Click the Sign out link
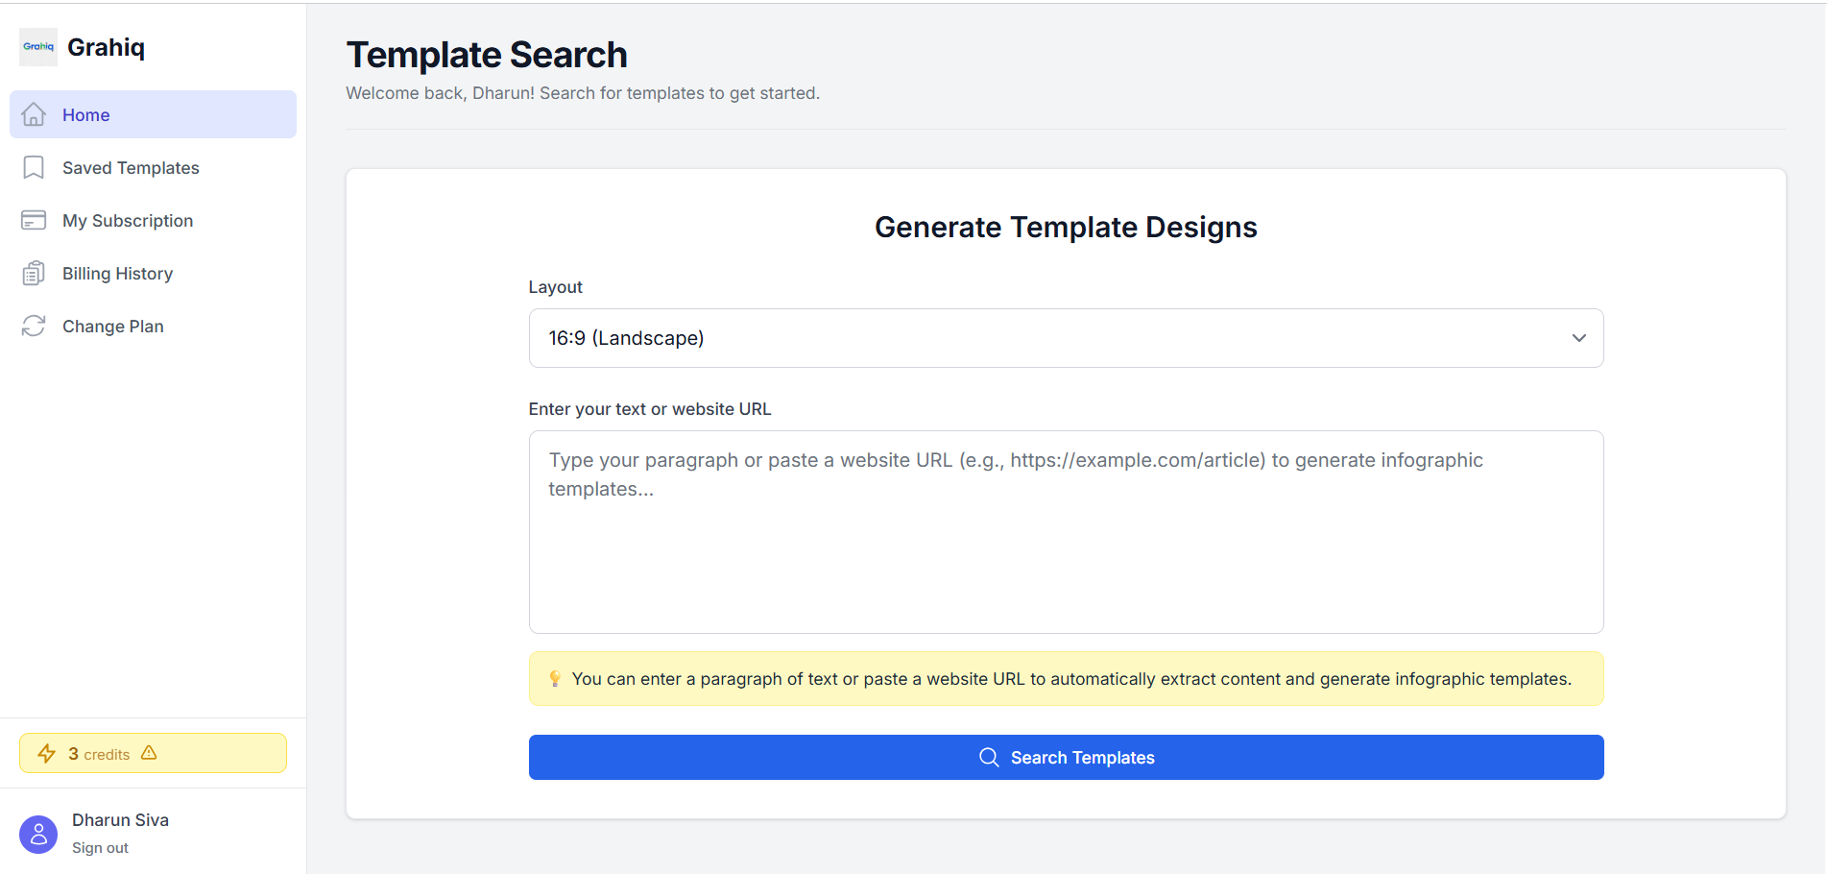The height and width of the screenshot is (874, 1827). (100, 848)
